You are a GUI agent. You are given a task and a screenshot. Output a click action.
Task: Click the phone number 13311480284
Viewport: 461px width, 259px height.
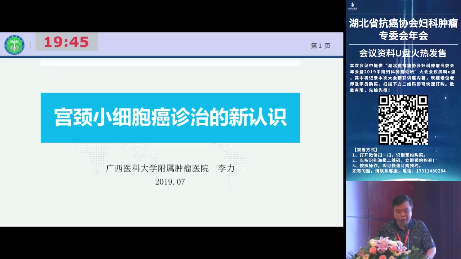pyautogui.click(x=430, y=171)
